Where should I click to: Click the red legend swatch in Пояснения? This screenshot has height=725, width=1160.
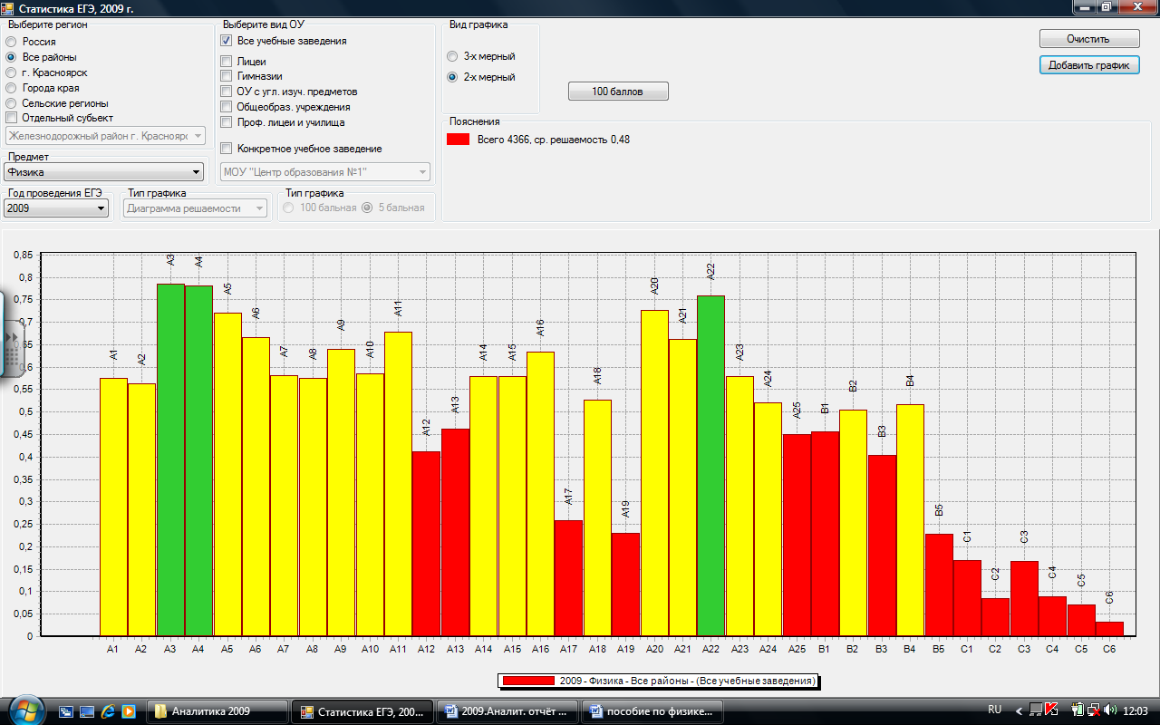click(459, 140)
